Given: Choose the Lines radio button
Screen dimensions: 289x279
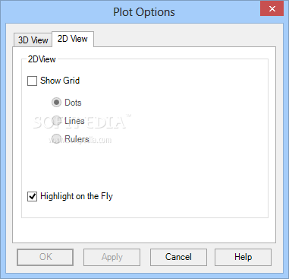Looking at the screenshot, I should (56, 121).
